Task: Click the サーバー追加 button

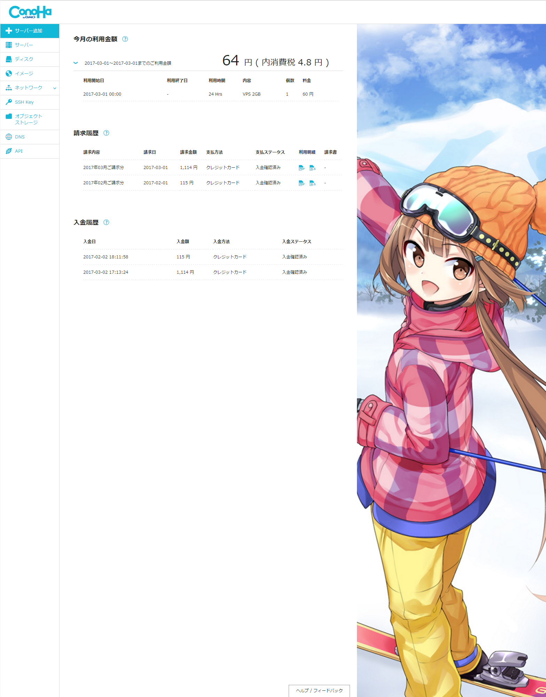Action: [x=30, y=31]
